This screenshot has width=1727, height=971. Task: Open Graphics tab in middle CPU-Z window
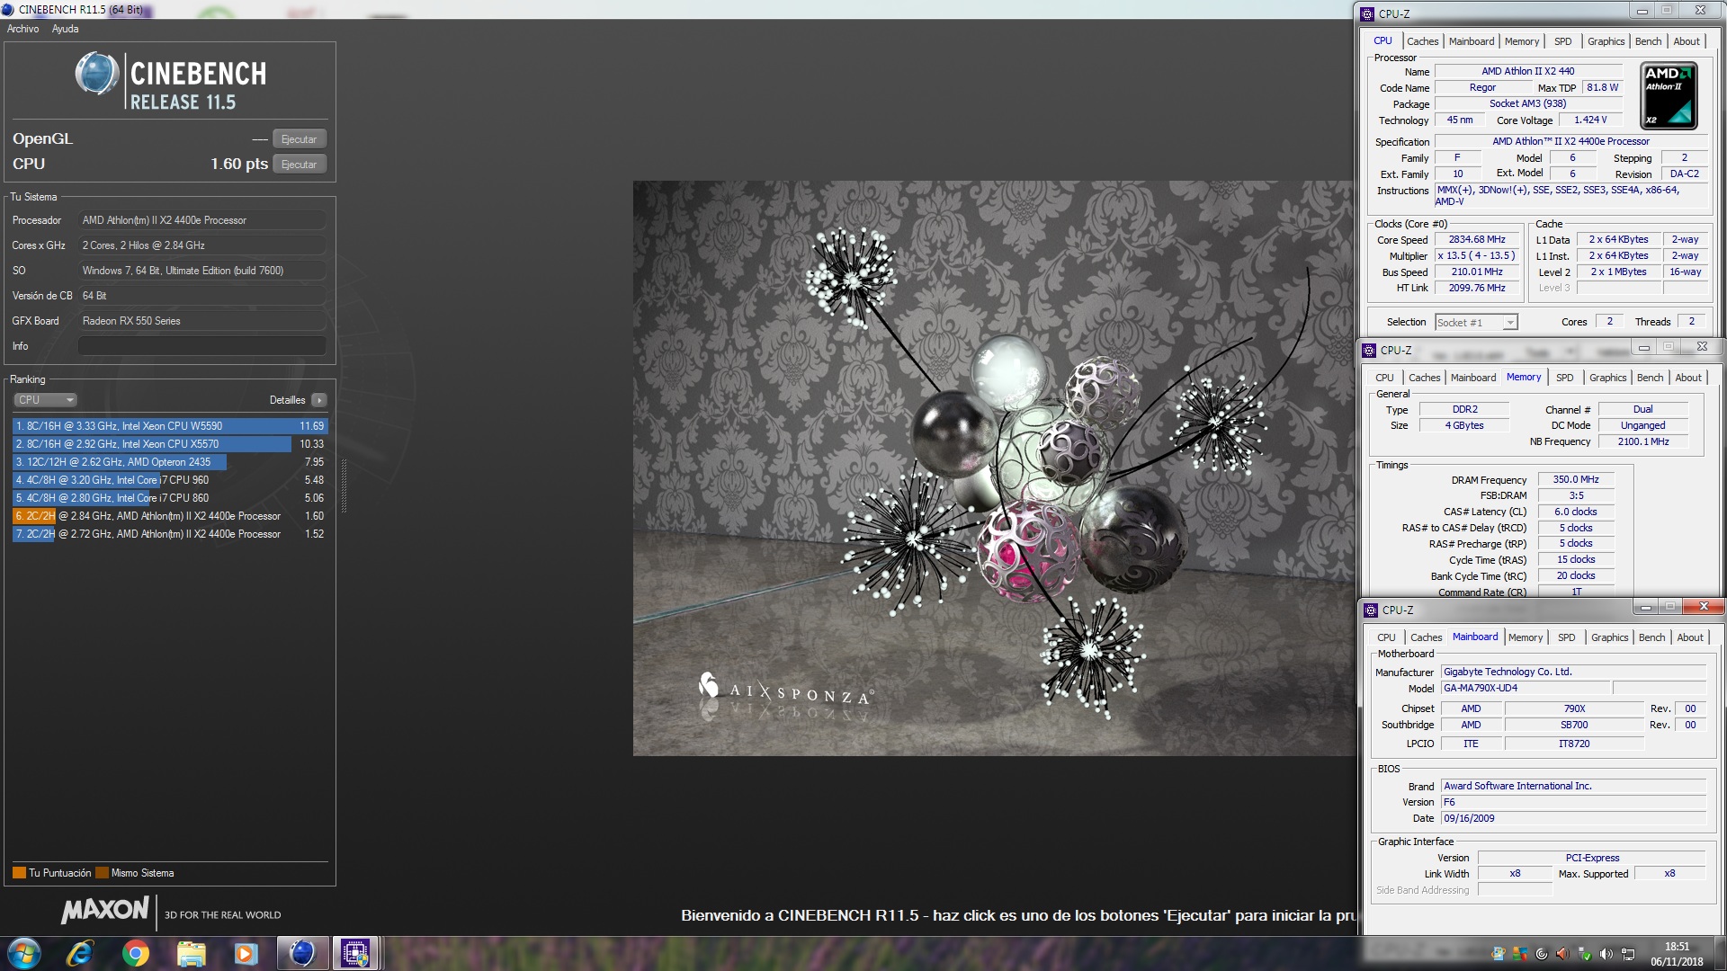pyautogui.click(x=1607, y=378)
